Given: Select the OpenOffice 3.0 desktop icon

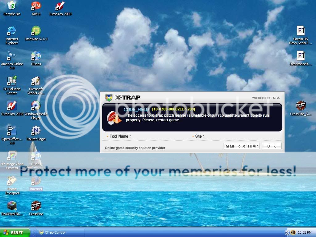Looking at the screenshot, I should tap(12, 131).
